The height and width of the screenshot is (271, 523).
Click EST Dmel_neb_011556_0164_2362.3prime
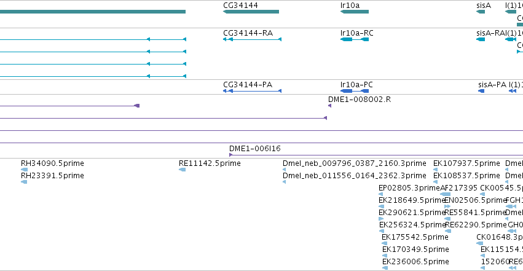click(284, 182)
